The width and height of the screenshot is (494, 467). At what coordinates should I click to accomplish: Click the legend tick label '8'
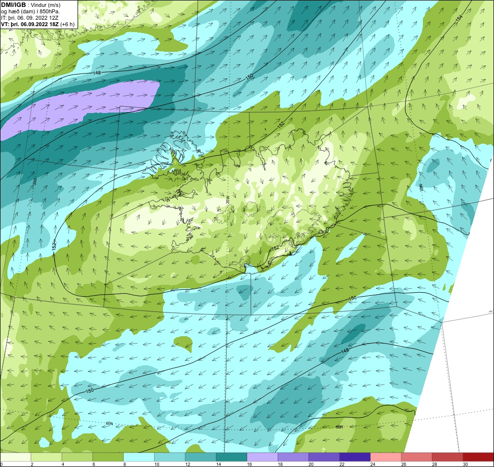click(x=125, y=464)
